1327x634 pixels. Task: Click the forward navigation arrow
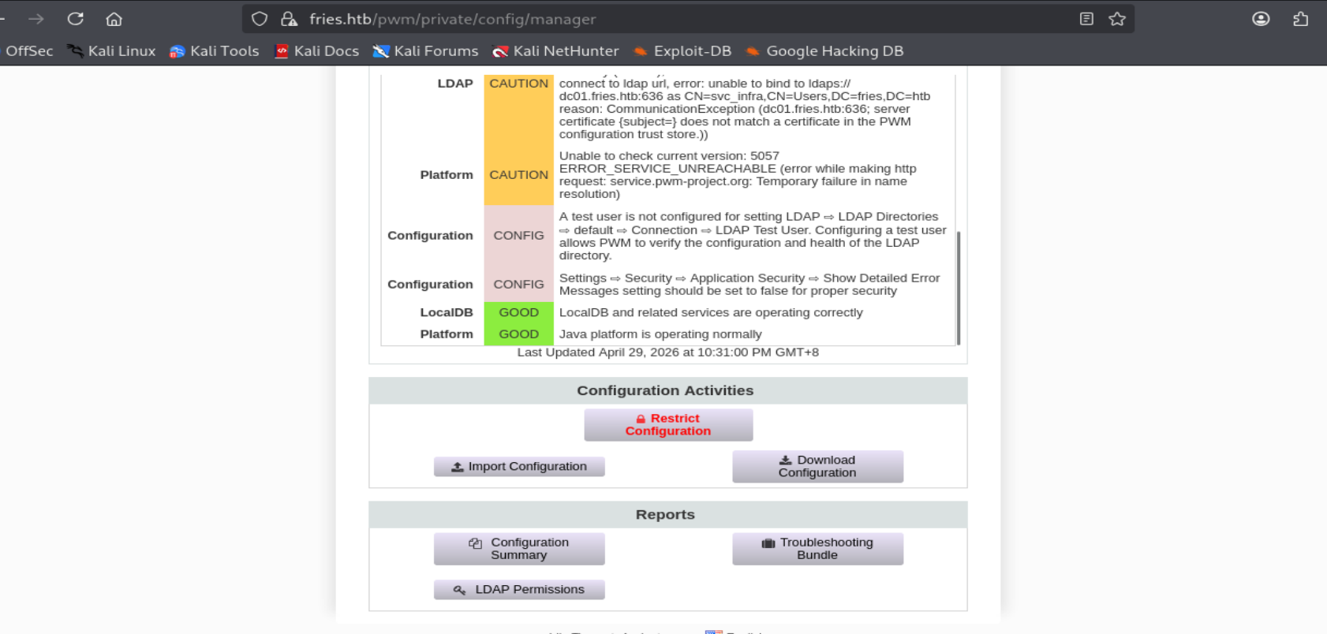click(x=36, y=19)
